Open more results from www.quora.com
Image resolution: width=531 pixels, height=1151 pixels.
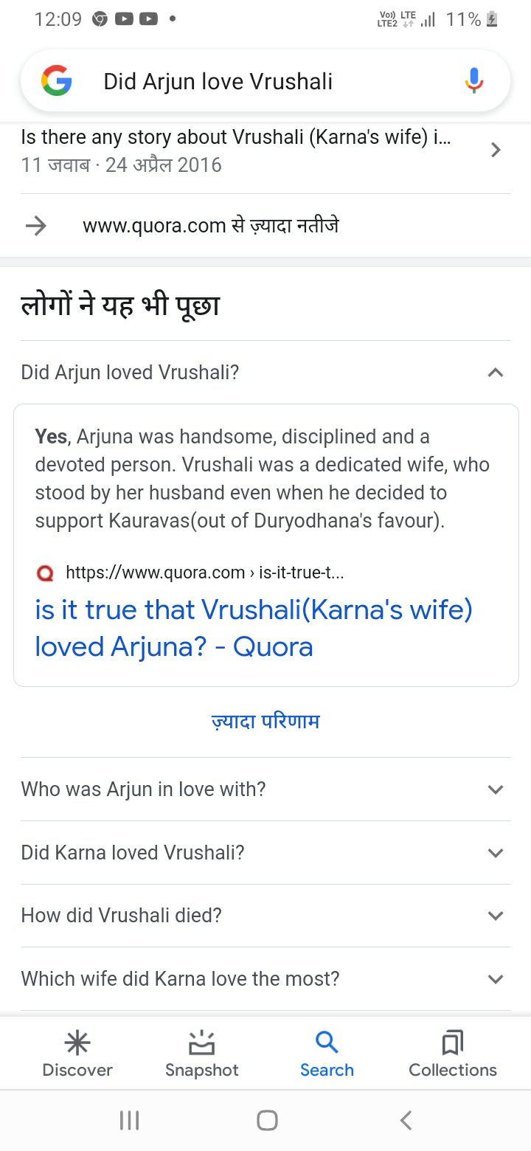(x=210, y=226)
